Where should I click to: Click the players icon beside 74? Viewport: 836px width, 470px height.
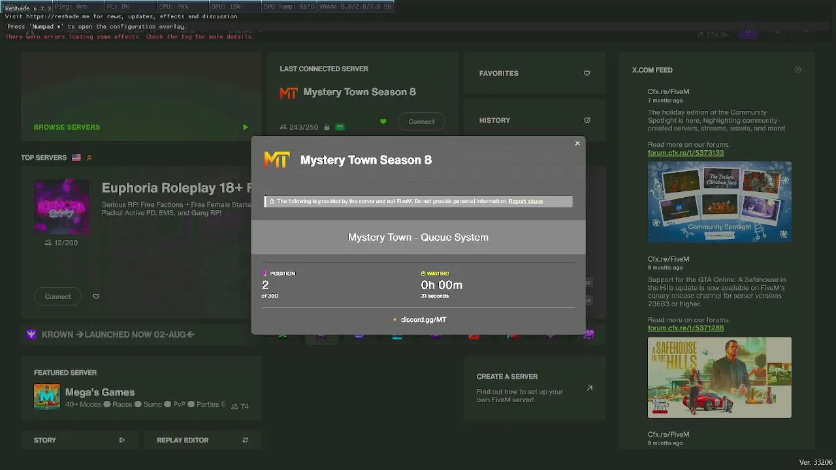coord(234,406)
